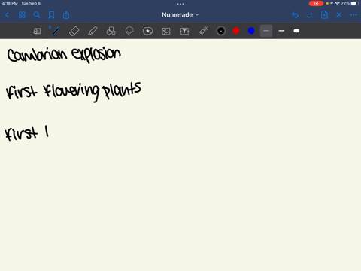361x271 pixels.
Task: Select the Text box tool
Action: coord(184,31)
